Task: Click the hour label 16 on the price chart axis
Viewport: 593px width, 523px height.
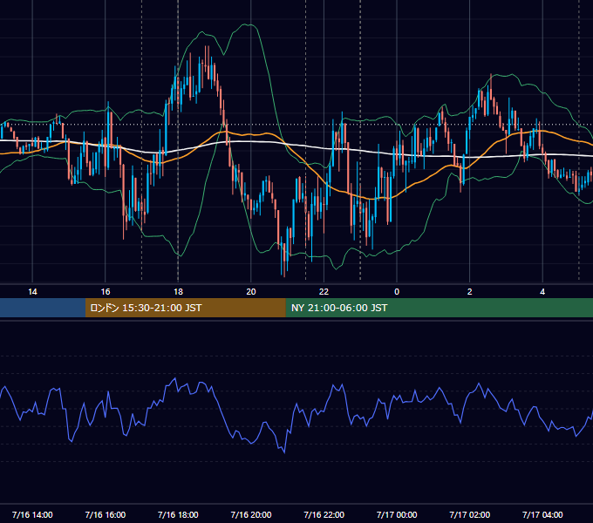Action: tap(106, 292)
